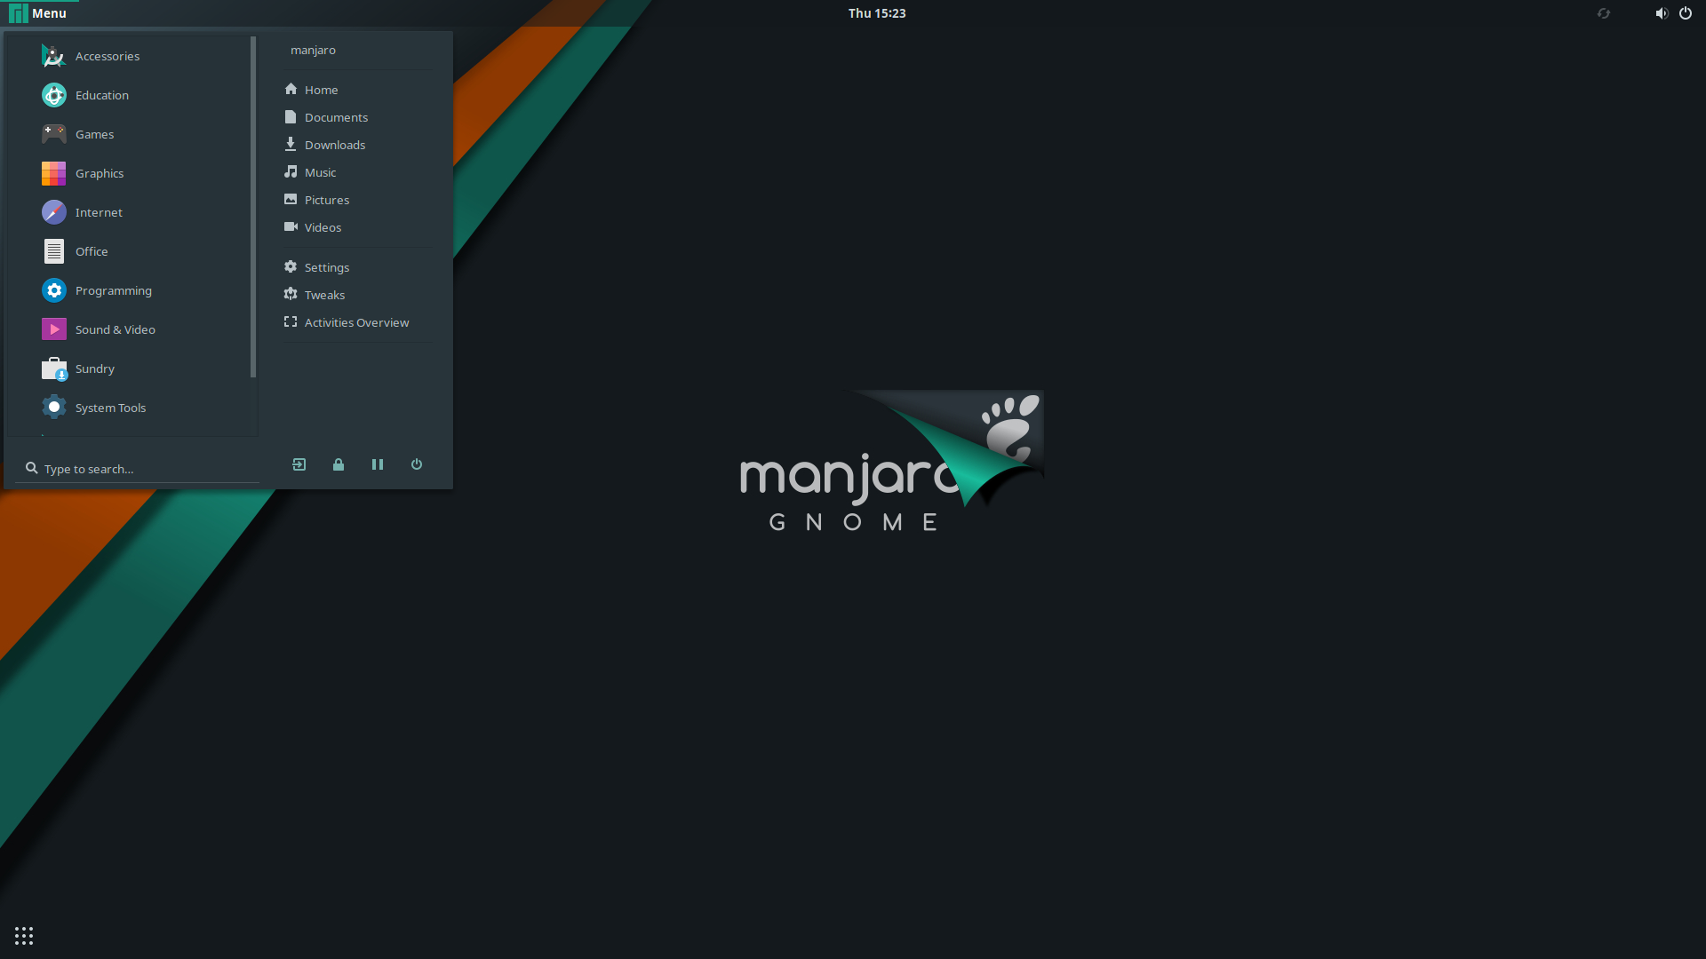This screenshot has width=1706, height=959.
Task: Toggle the screen recording indicator
Action: tap(1603, 13)
